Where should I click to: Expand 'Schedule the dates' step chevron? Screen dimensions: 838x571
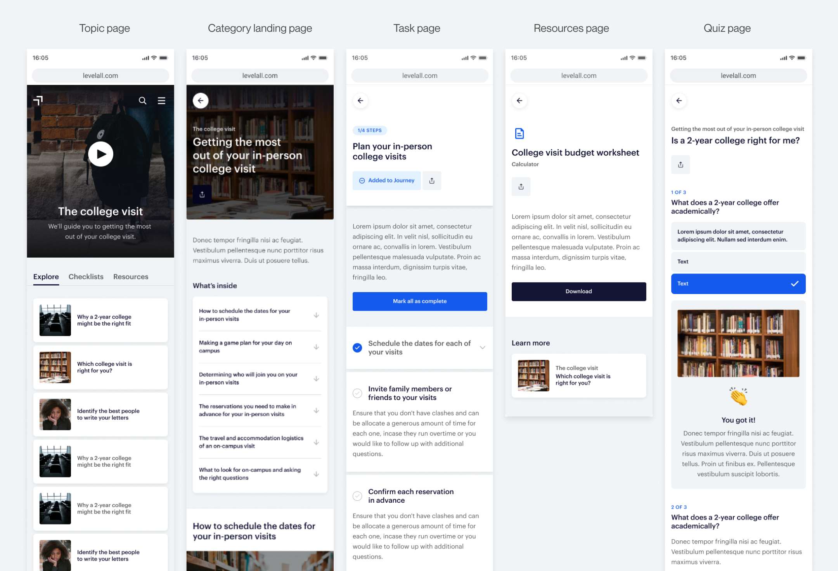(x=482, y=348)
